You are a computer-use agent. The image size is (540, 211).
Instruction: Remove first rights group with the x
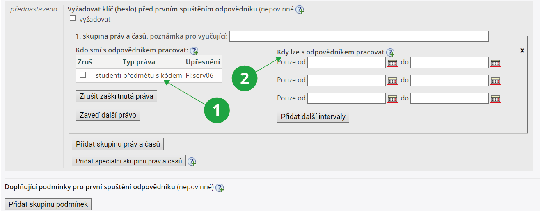pyautogui.click(x=522, y=50)
